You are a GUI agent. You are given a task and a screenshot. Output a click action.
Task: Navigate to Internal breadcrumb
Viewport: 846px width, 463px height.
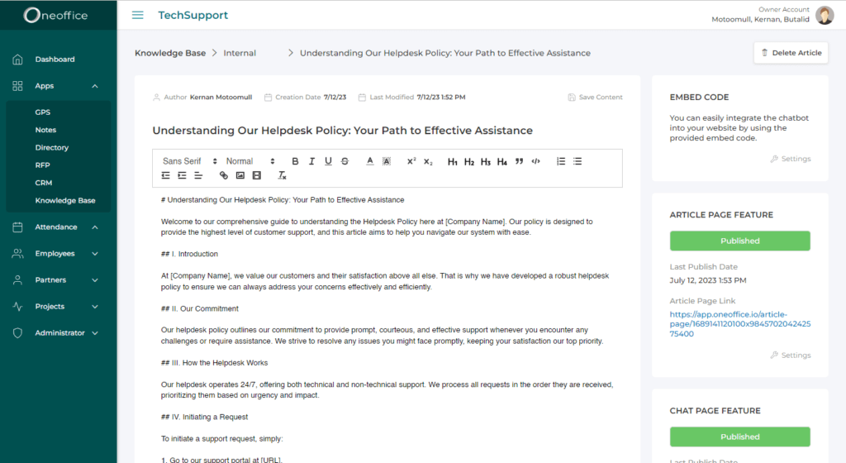240,53
